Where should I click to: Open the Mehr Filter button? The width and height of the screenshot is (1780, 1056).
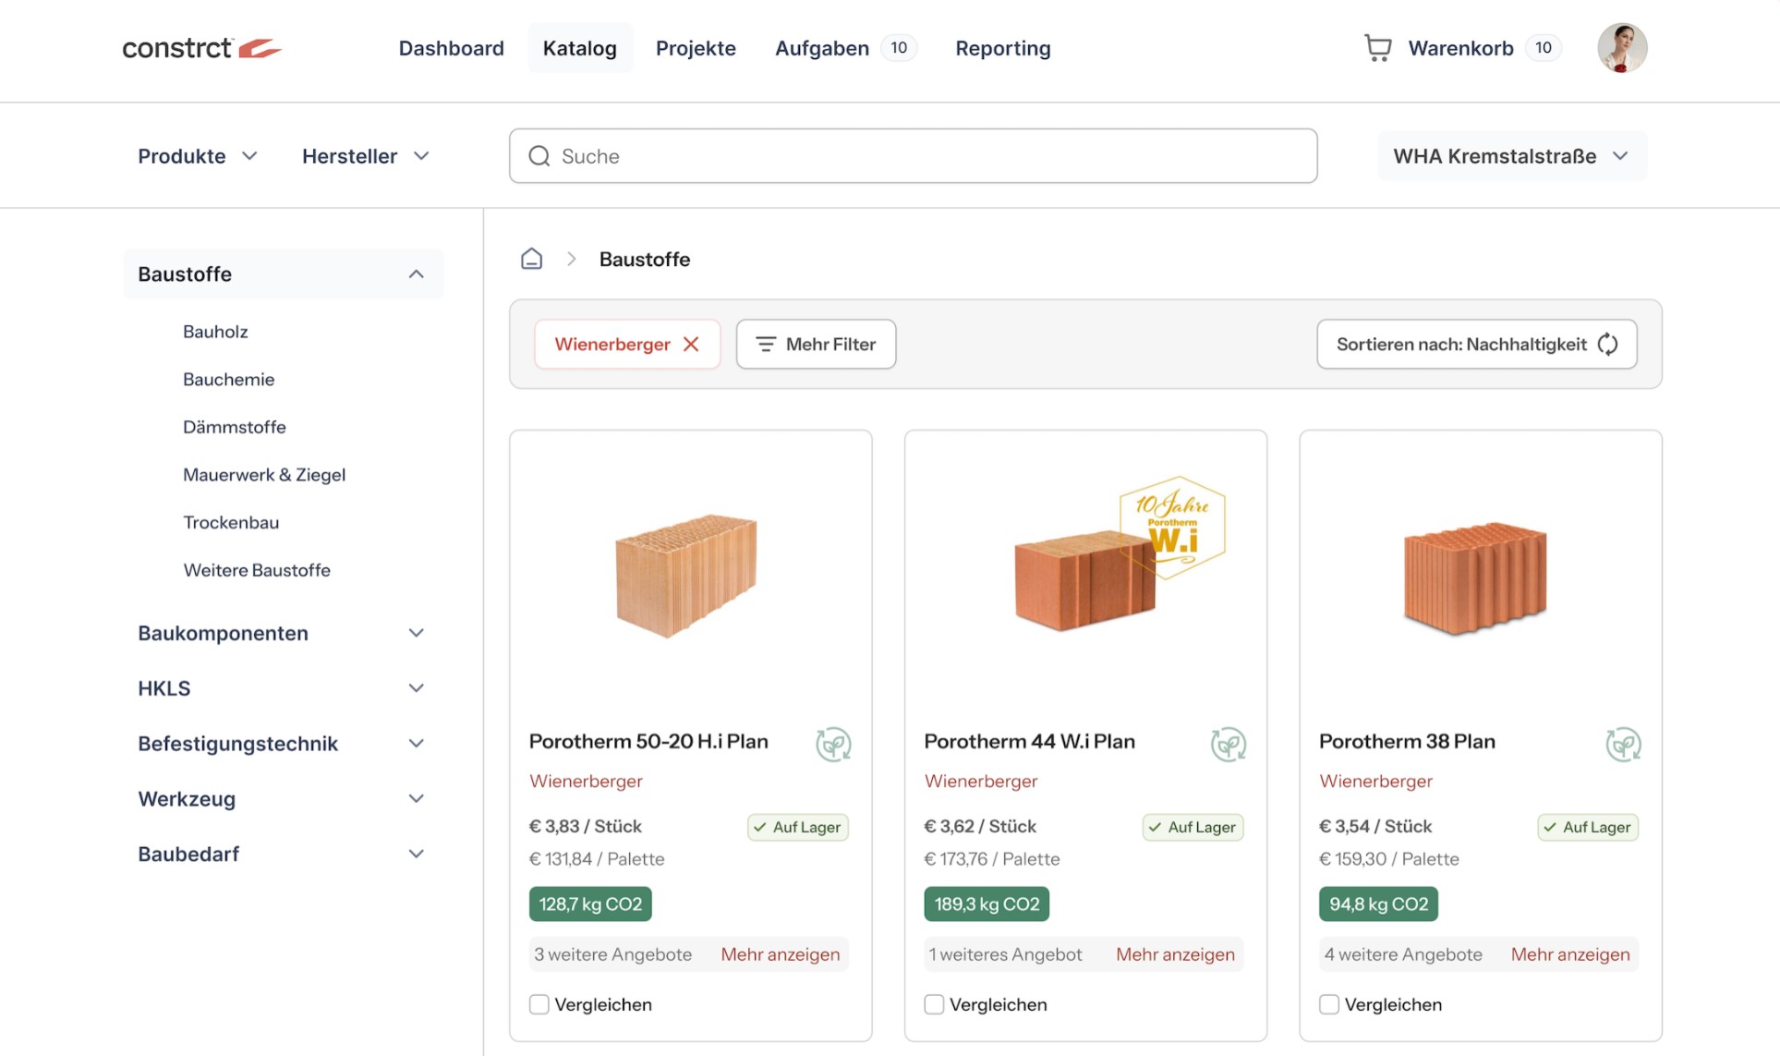point(816,344)
